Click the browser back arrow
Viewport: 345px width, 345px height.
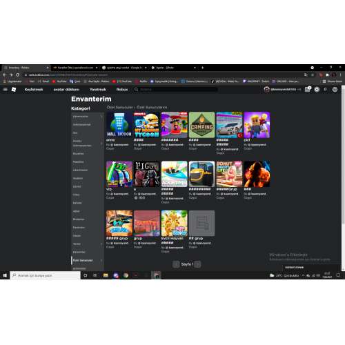4,75
